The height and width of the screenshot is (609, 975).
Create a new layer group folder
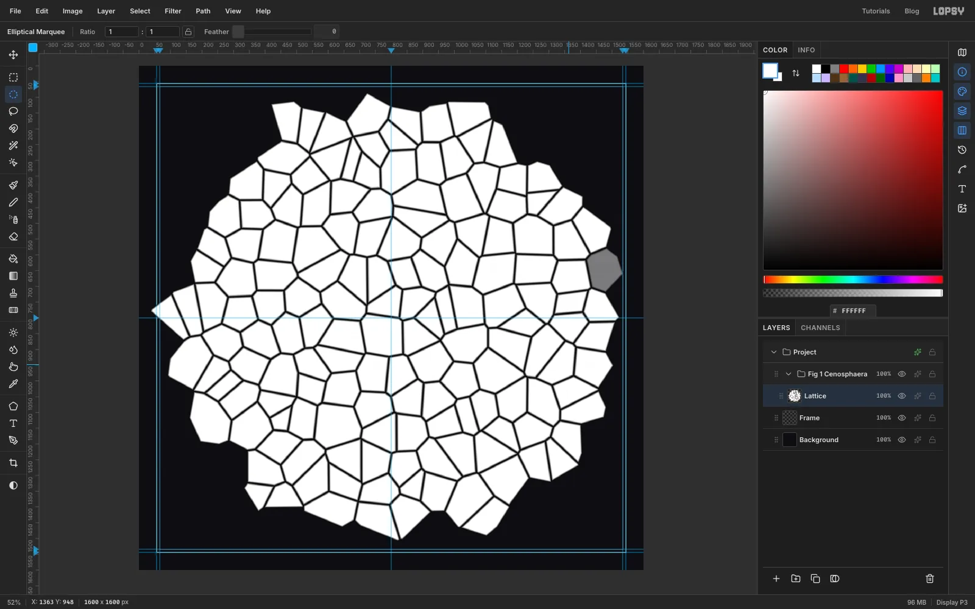click(796, 579)
